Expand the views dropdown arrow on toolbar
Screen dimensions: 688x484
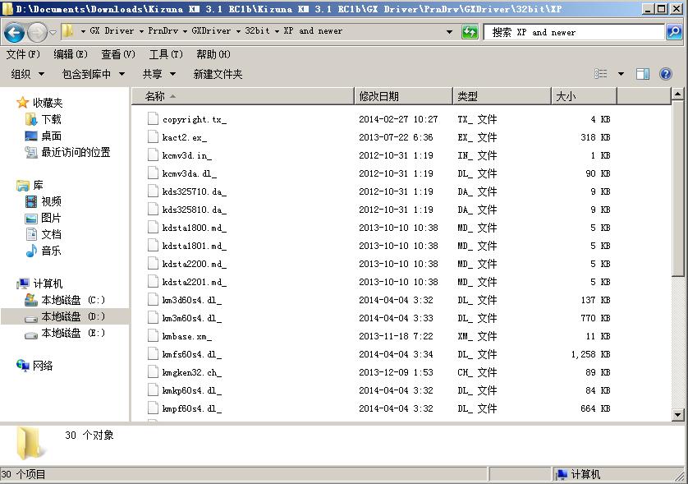[621, 73]
